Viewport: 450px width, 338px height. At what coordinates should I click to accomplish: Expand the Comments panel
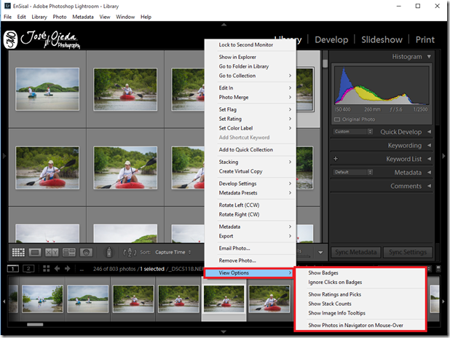[x=430, y=186]
